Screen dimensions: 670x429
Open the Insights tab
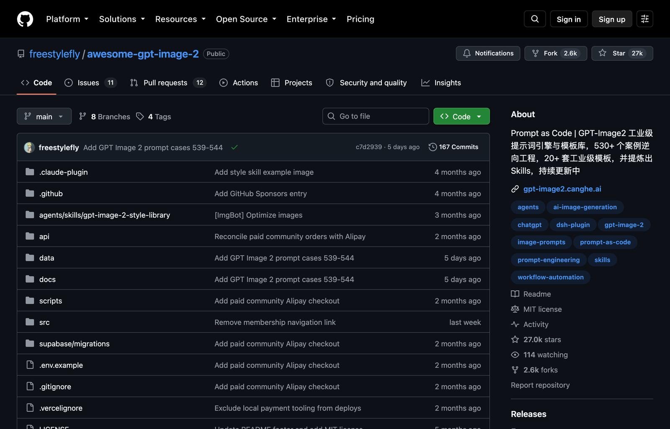point(441,83)
